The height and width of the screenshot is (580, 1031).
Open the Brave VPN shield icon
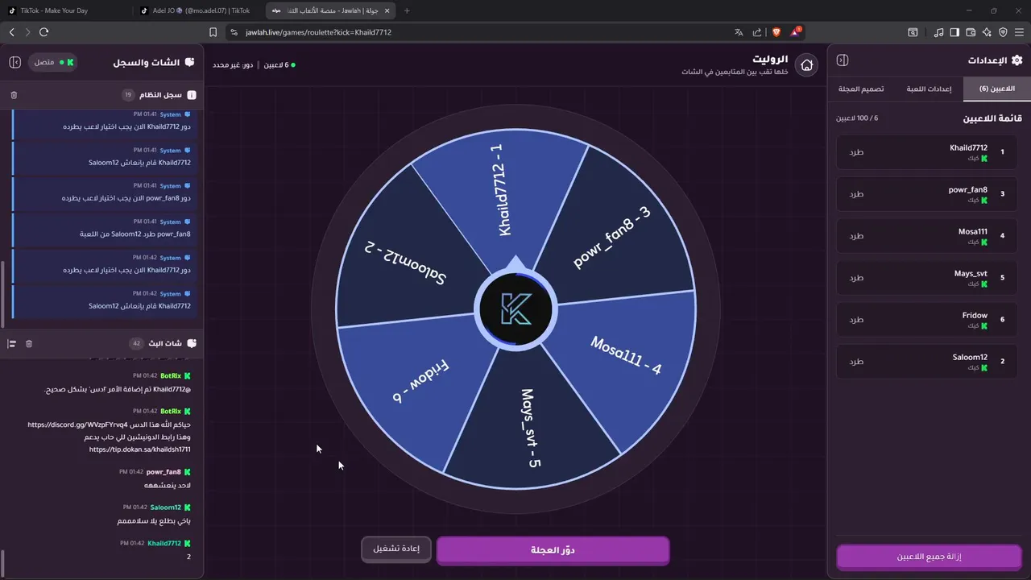pyautogui.click(x=1003, y=32)
